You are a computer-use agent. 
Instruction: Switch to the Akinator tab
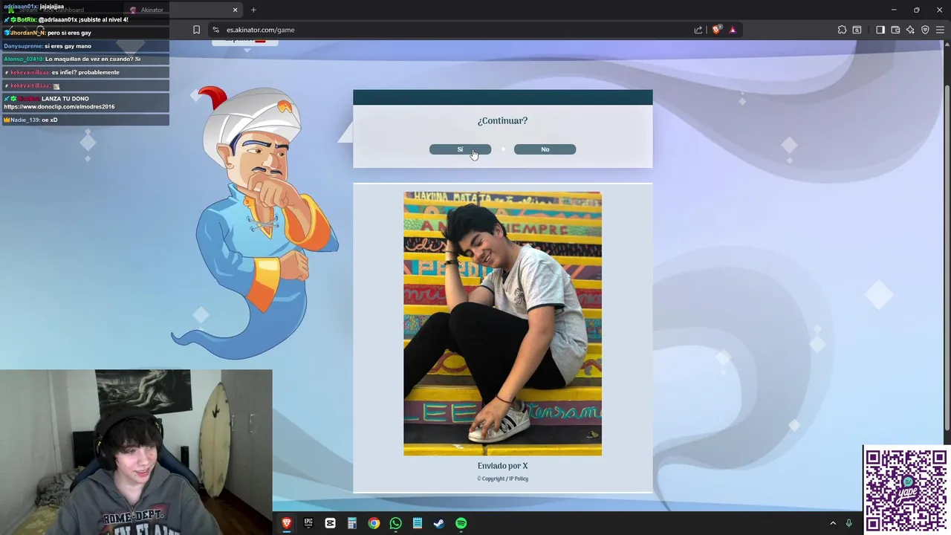183,10
